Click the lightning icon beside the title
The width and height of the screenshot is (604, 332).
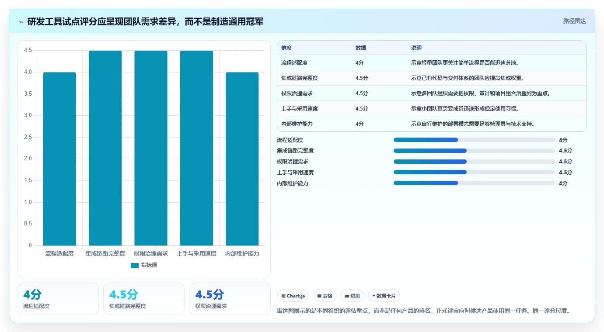pos(21,22)
